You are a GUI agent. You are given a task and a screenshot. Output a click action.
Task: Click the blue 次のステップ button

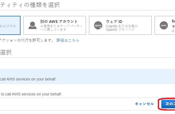tap(167, 104)
